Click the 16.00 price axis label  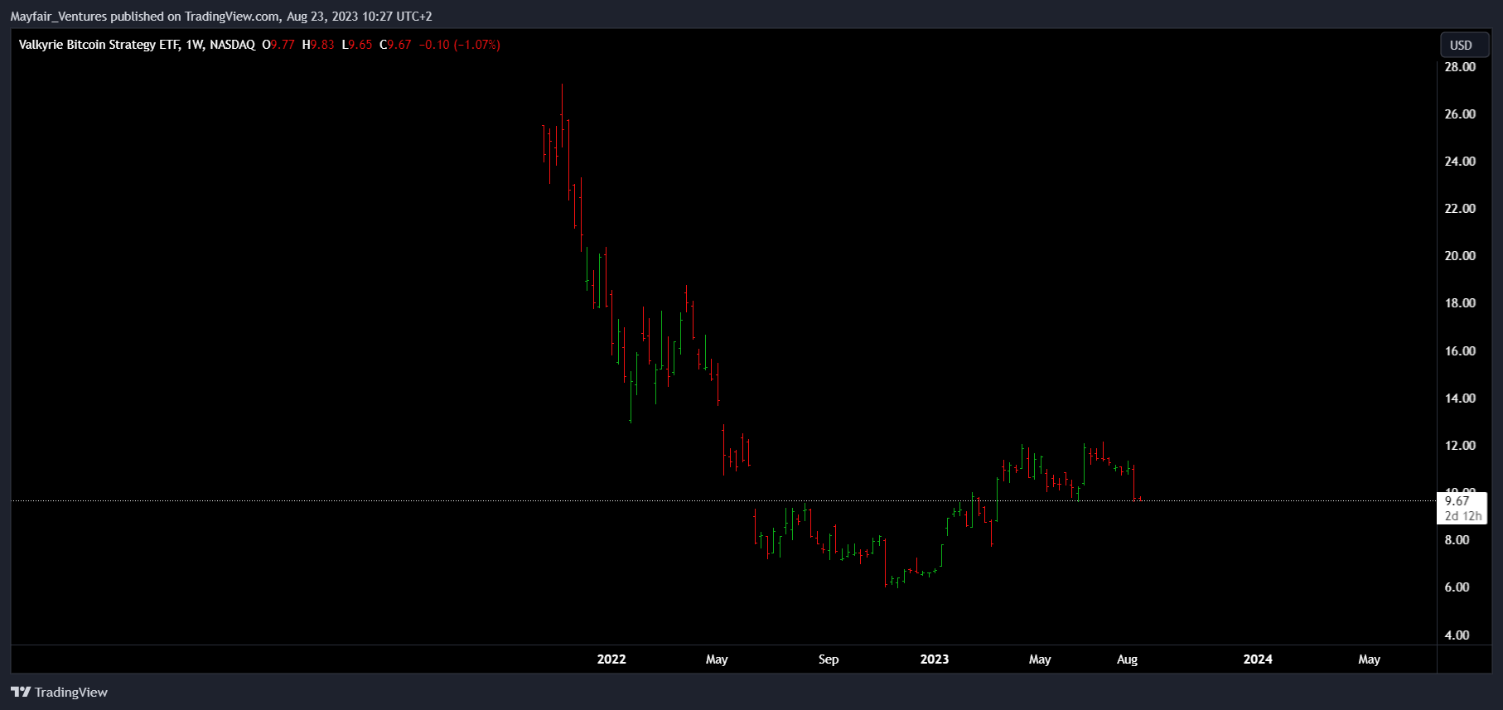(x=1460, y=351)
